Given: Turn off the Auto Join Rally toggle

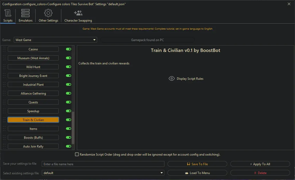Looking at the screenshot, I should (x=69, y=146).
